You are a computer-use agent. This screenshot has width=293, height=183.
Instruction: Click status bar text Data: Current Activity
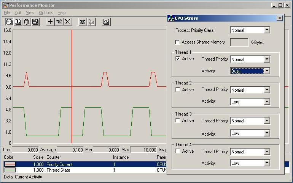click(x=23, y=177)
